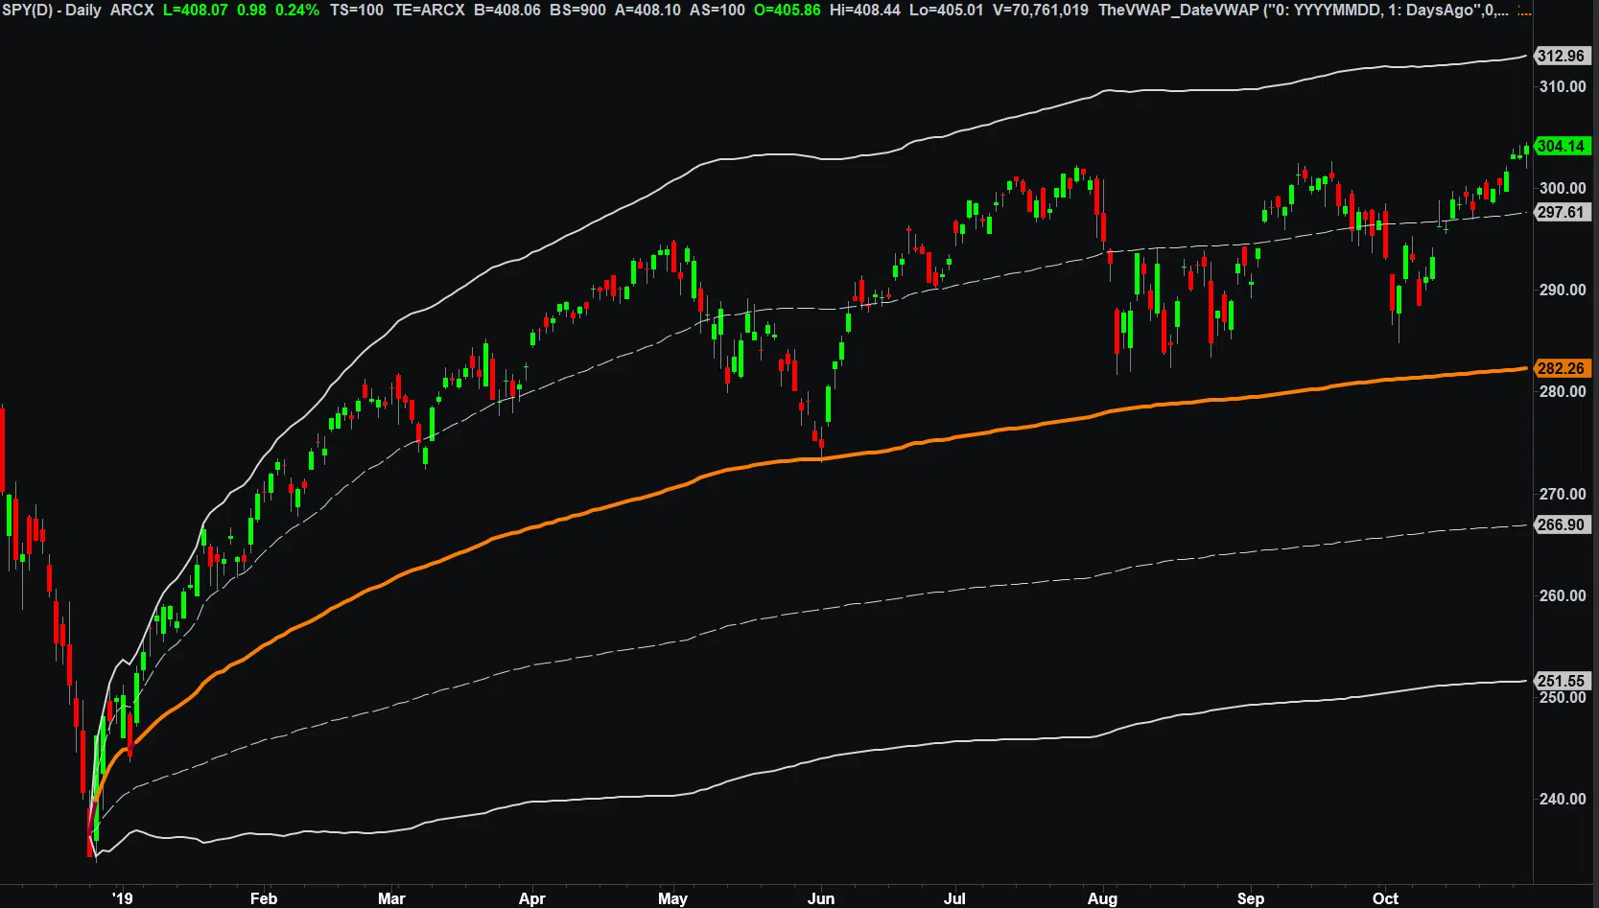Click the Feb label on time axis

pyautogui.click(x=264, y=898)
